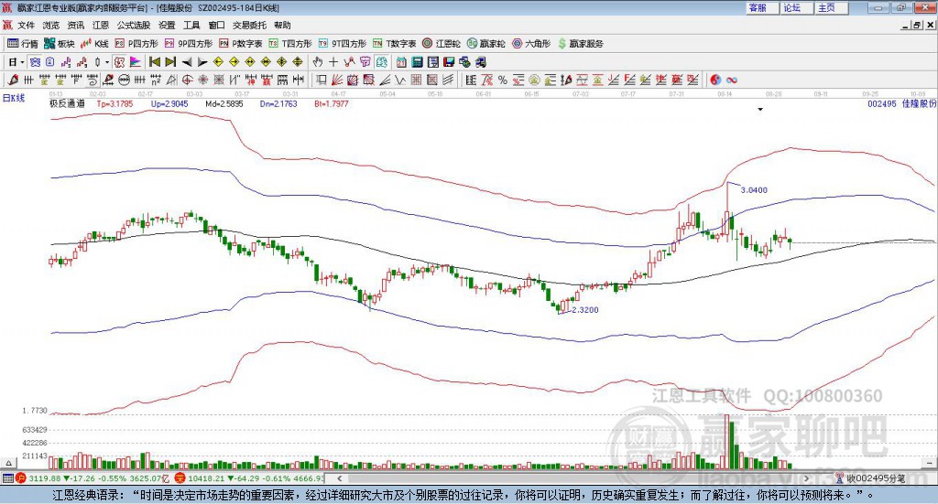Click the 2.3200 low price label
Viewport: 938px width, 504px height.
coord(585,310)
